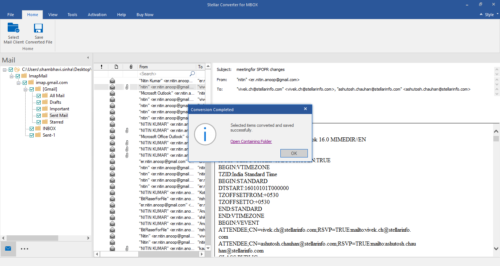Uncheck the C:\Users root checkbox

click(11, 69)
